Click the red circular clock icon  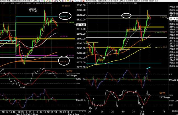(55, 1)
